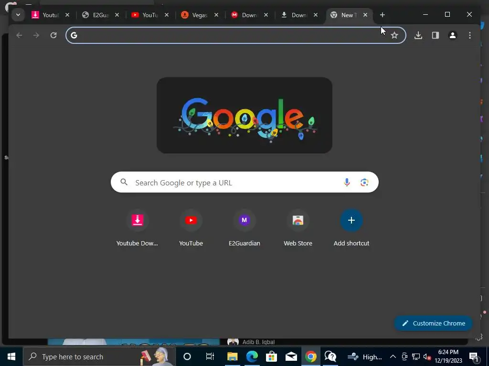Toggle the Chrome side panel
Image resolution: width=489 pixels, height=366 pixels.
pyautogui.click(x=436, y=35)
